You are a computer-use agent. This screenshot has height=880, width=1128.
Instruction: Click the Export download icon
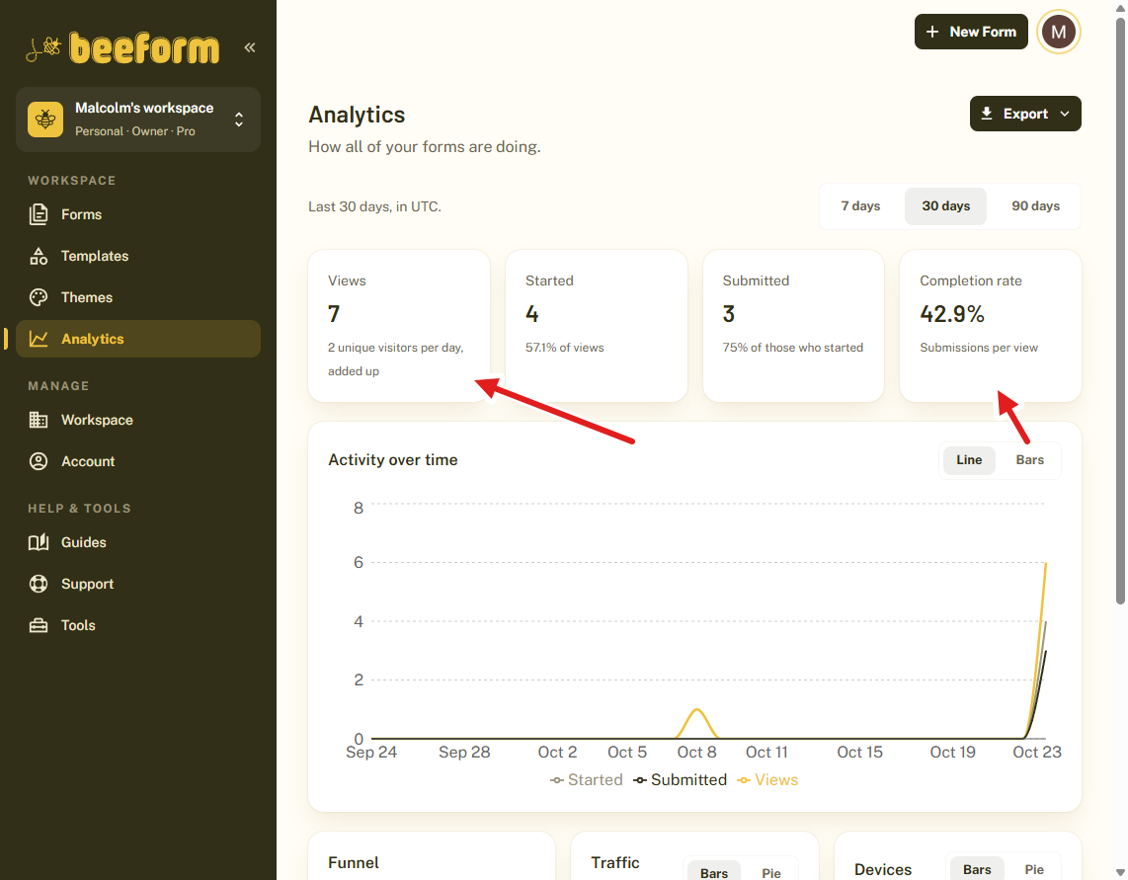pos(987,114)
